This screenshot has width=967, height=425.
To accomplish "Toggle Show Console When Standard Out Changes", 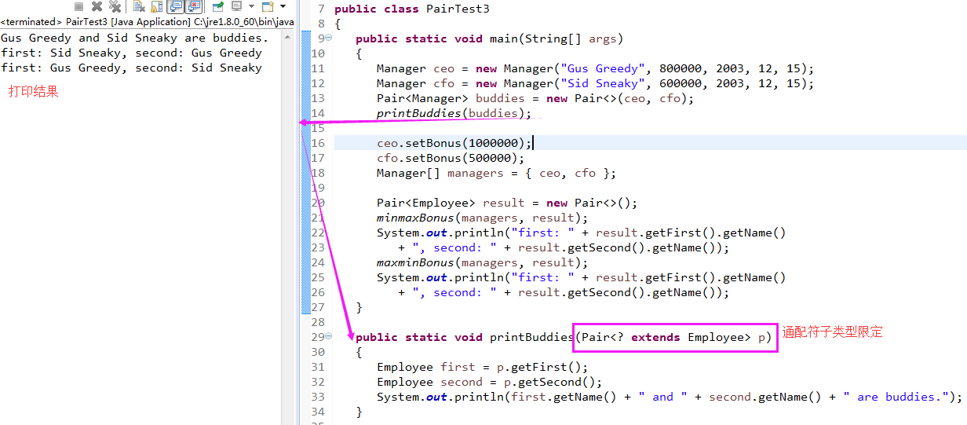I will [x=175, y=6].
